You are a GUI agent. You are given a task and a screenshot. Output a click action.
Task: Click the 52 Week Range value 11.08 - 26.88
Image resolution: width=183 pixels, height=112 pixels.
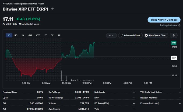coord(82,98)
